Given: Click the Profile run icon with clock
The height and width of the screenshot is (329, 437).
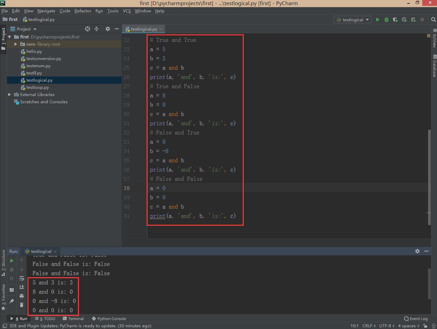Looking at the screenshot, I should click(x=404, y=20).
